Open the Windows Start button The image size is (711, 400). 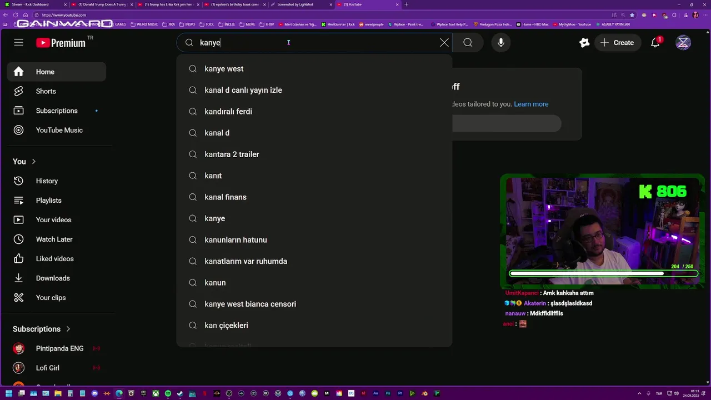9,393
